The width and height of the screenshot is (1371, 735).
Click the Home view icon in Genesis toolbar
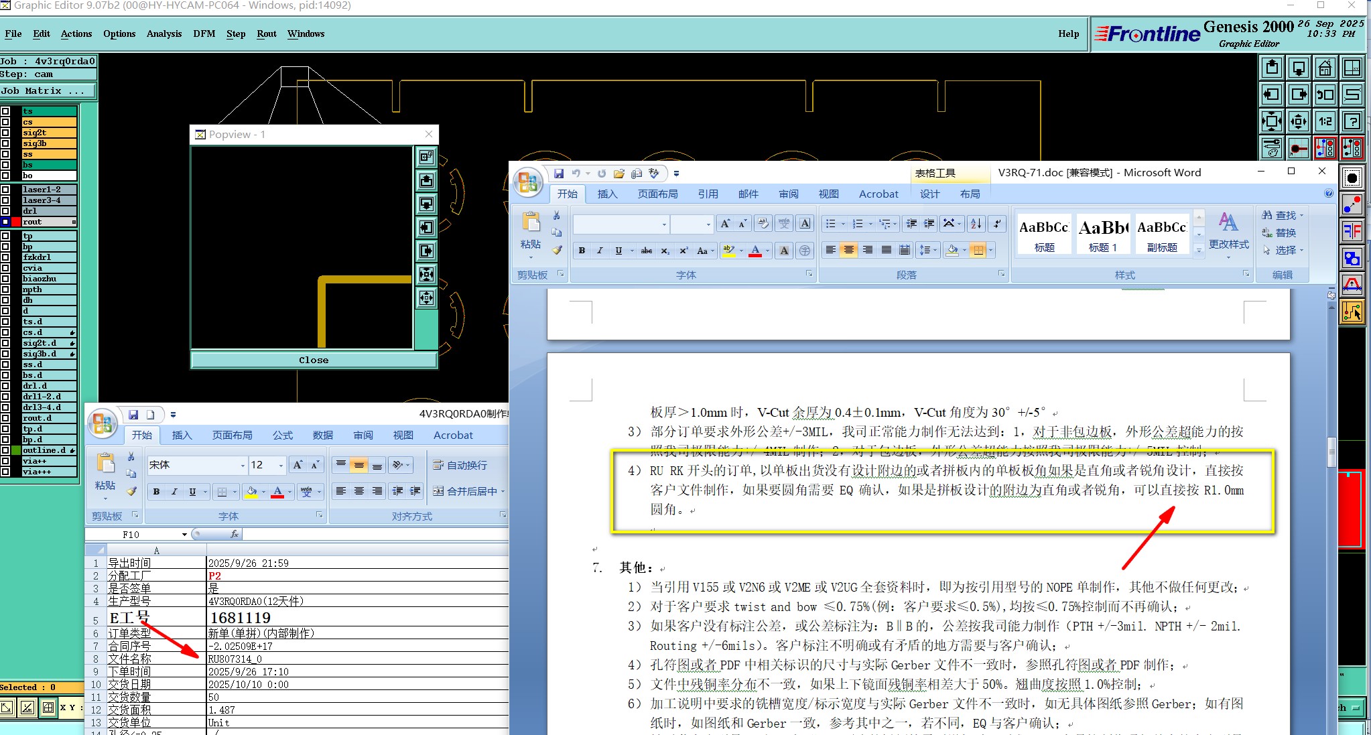tap(1325, 68)
